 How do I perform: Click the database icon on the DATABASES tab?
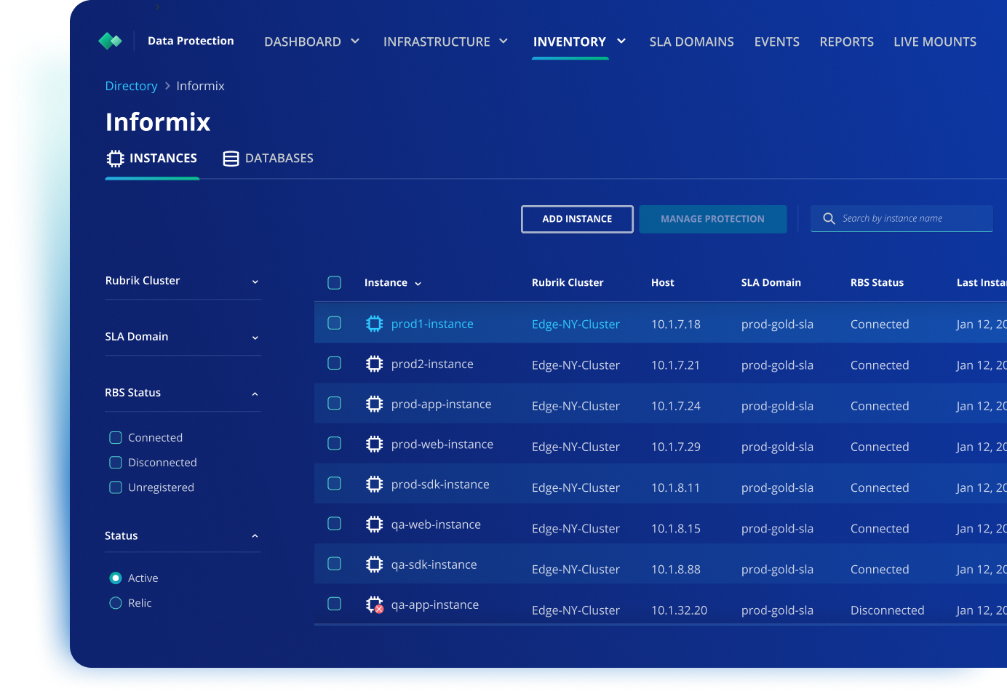point(231,158)
